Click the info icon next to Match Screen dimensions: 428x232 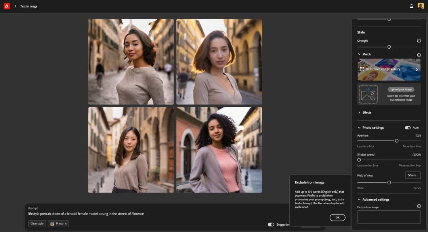click(x=419, y=55)
